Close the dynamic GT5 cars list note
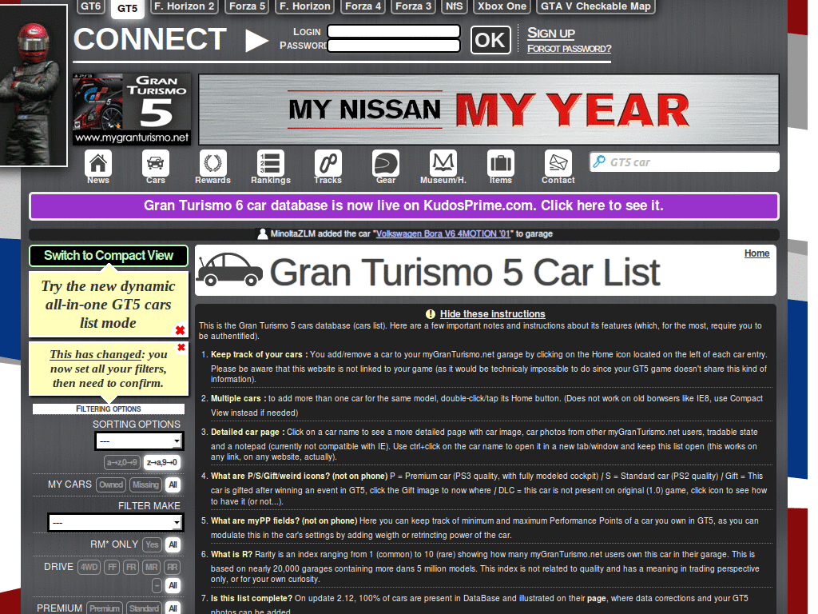The width and height of the screenshot is (818, 614). (x=180, y=330)
